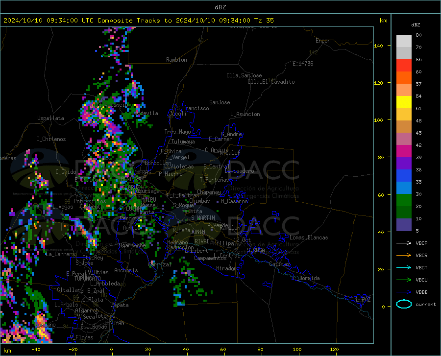The image size is (441, 356).
Task: Select the 'Clla.El_Cavadito' place label
Action: pyautogui.click(x=271, y=82)
